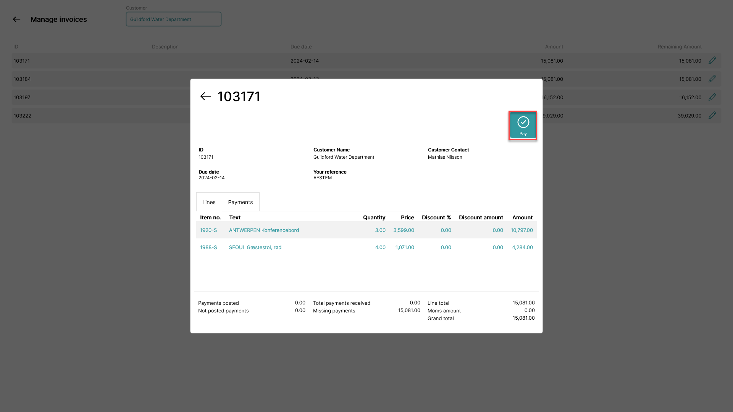The width and height of the screenshot is (733, 412).
Task: Switch to the Payments tab
Action: coord(241,202)
